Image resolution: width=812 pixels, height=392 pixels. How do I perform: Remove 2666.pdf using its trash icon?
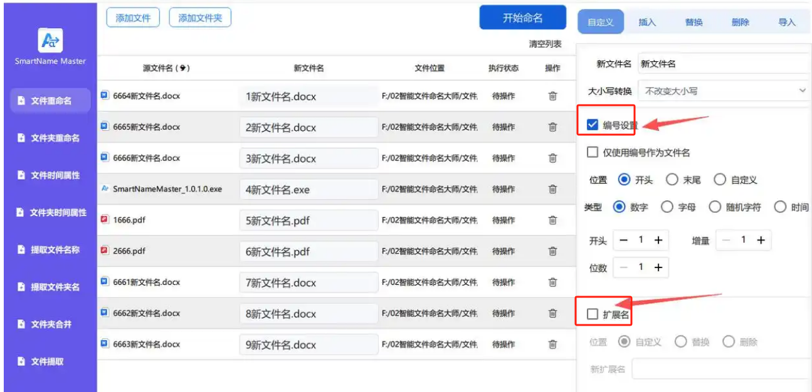tap(552, 251)
